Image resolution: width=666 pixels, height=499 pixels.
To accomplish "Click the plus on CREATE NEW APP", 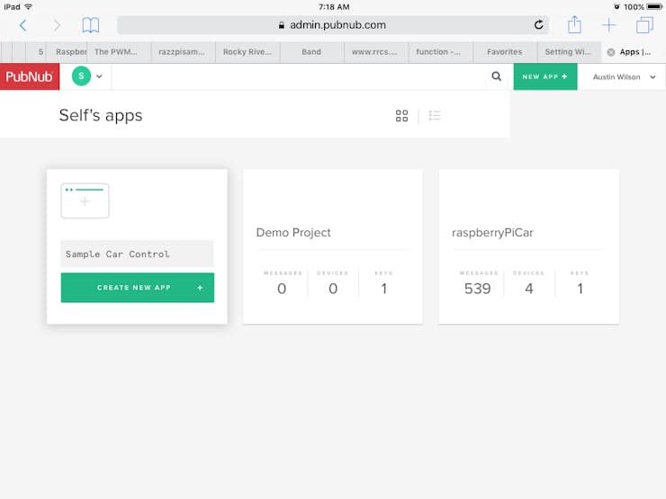I will point(200,288).
